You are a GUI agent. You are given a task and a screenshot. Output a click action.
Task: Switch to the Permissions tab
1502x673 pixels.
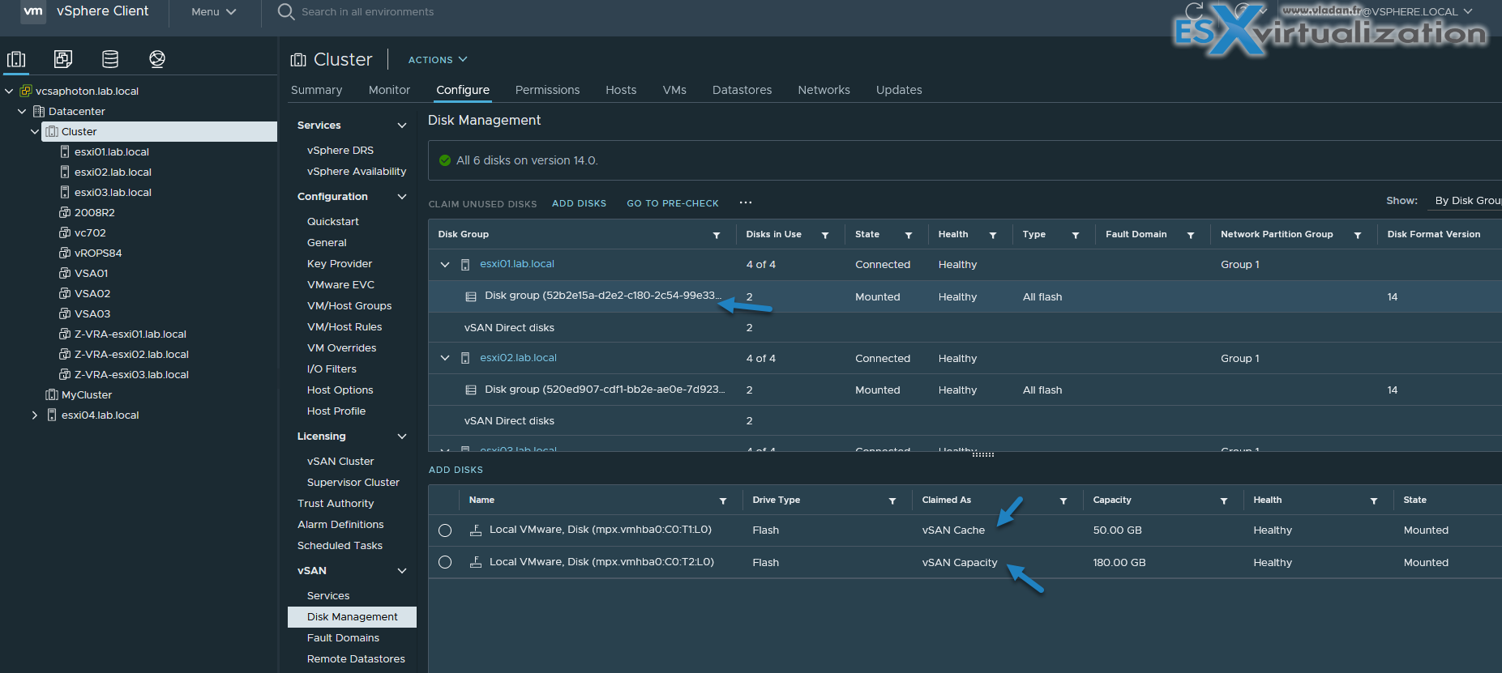click(547, 90)
